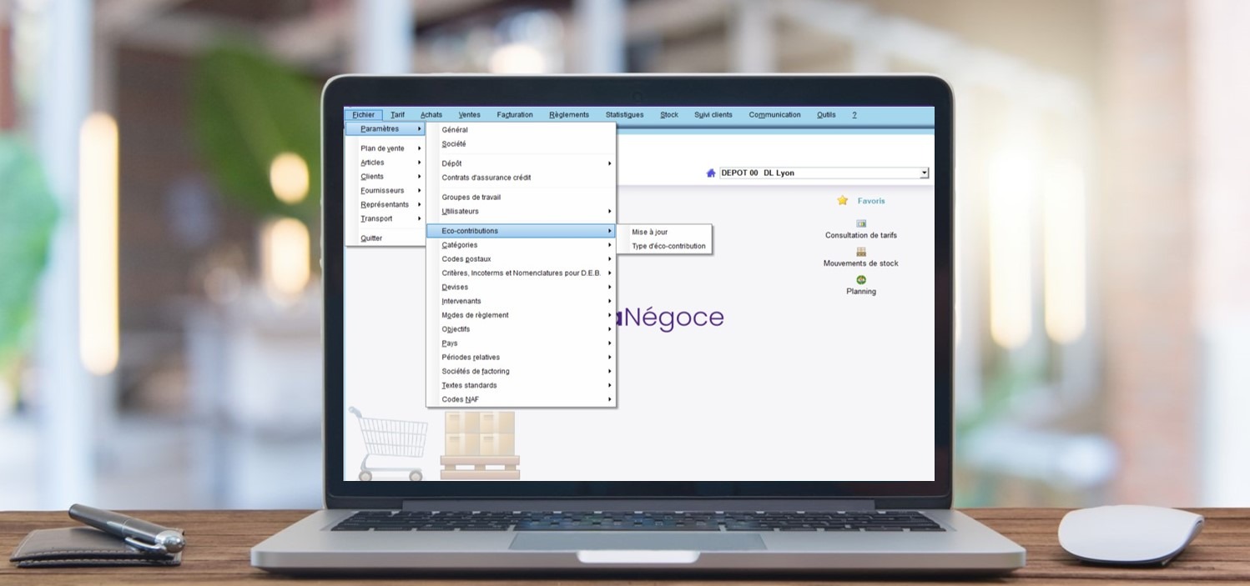1250x586 pixels.
Task: Open the Outils menu
Action: click(824, 114)
